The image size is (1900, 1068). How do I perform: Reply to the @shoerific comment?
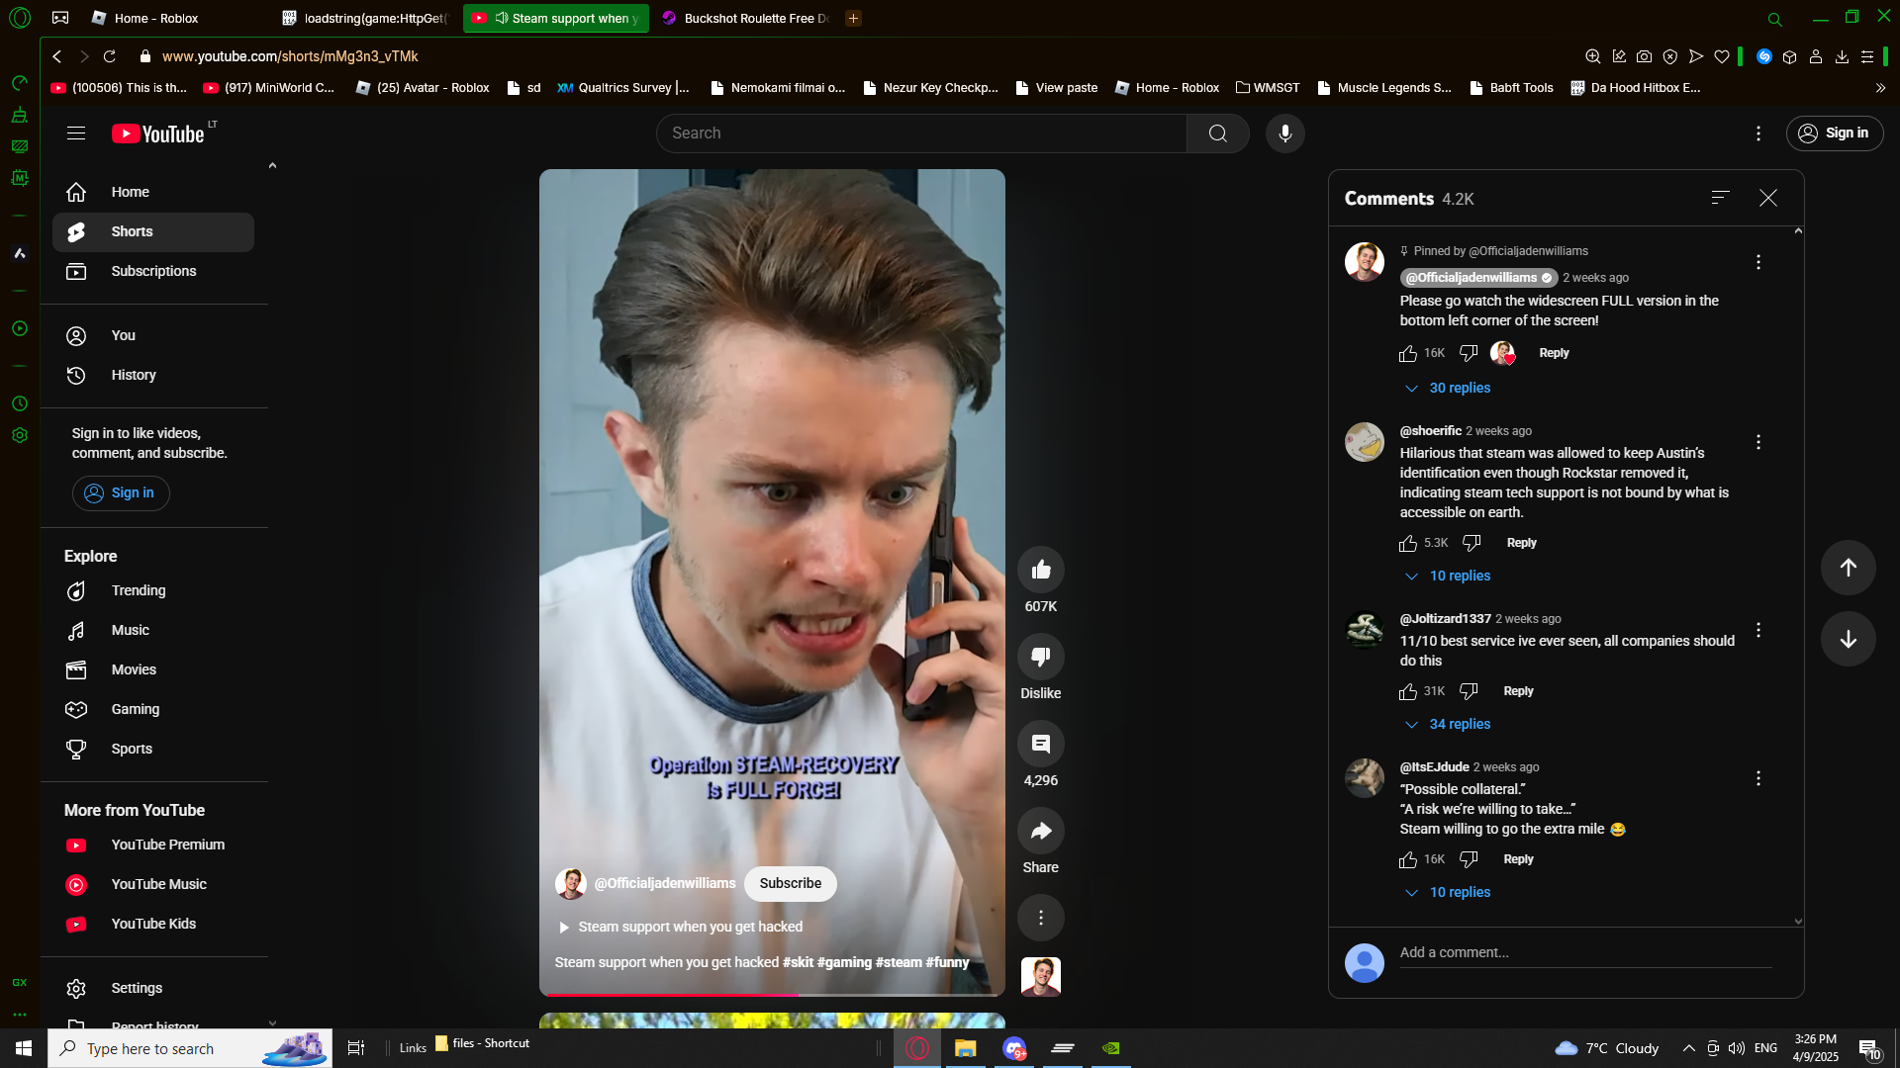coord(1521,543)
